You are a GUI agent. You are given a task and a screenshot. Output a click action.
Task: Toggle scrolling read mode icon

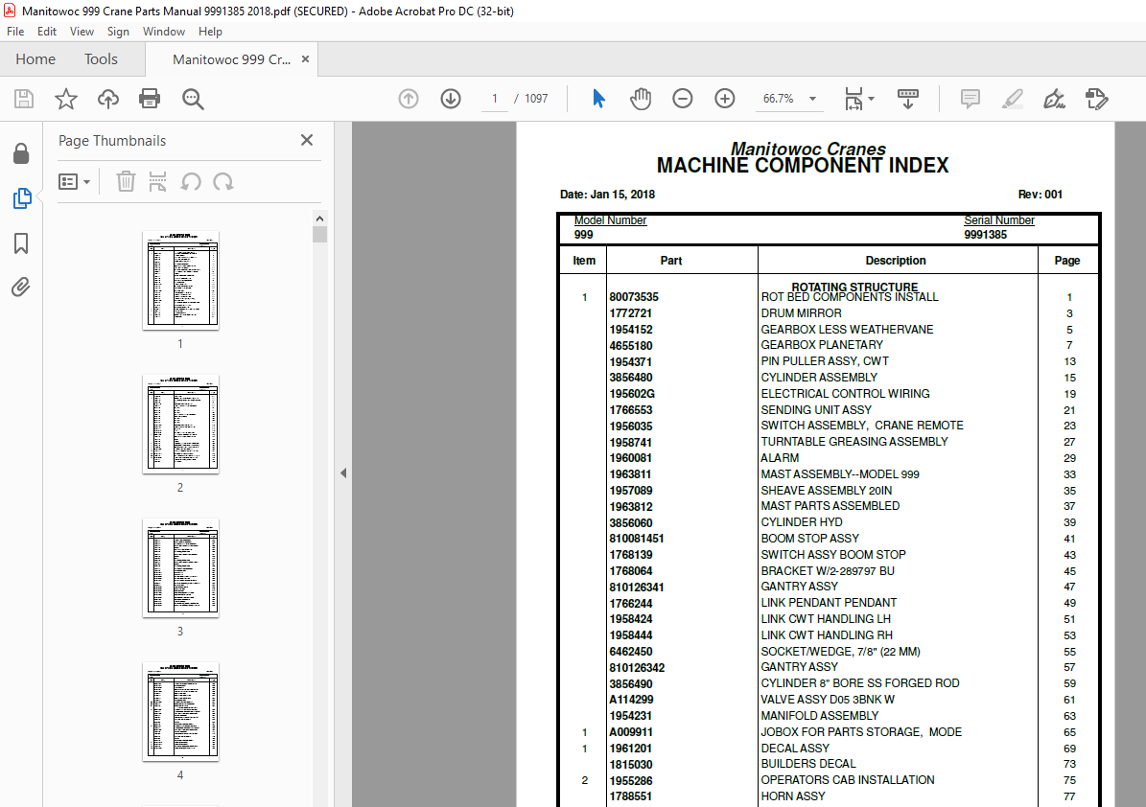point(908,99)
